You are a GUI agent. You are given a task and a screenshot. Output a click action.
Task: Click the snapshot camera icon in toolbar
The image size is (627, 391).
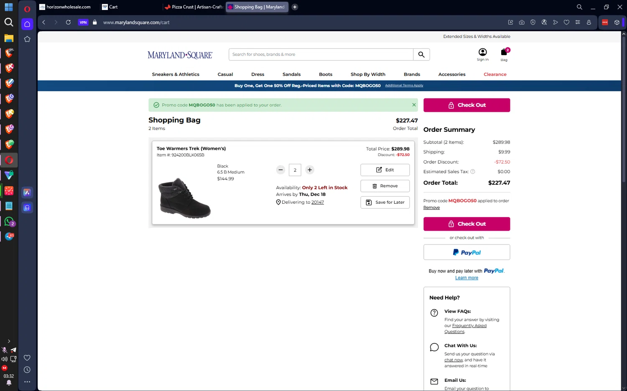click(x=522, y=23)
